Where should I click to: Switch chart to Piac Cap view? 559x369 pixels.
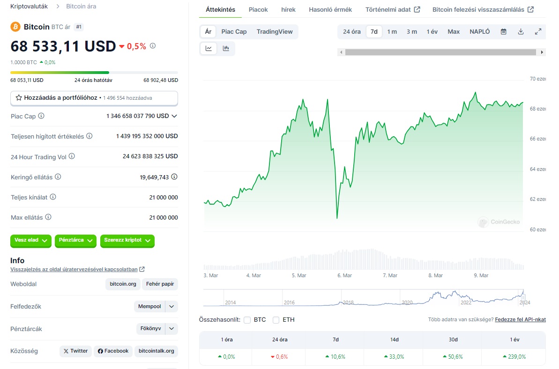tap(234, 32)
